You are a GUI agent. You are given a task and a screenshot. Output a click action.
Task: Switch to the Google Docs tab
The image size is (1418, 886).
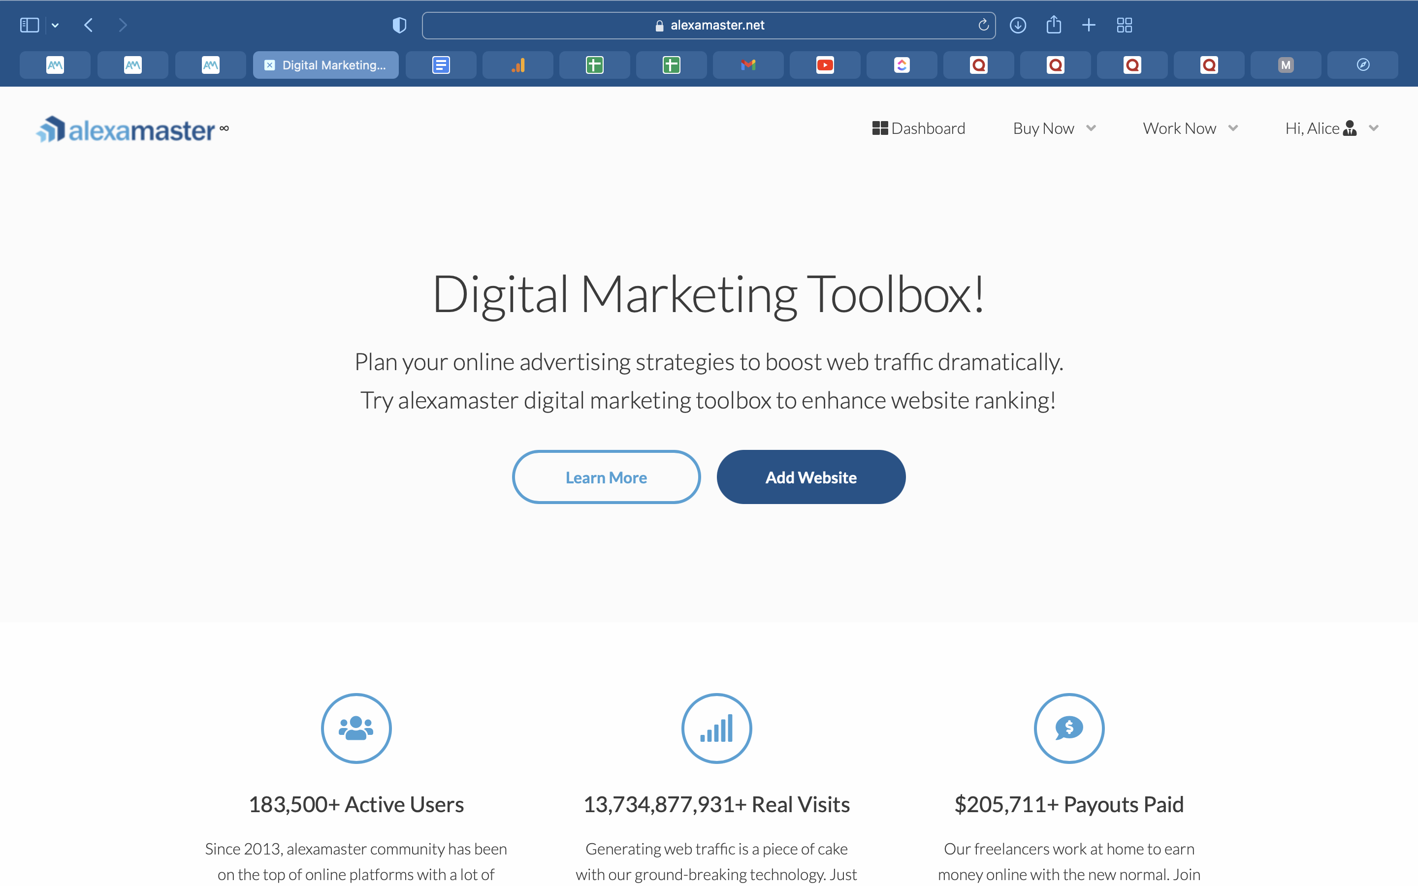point(441,65)
